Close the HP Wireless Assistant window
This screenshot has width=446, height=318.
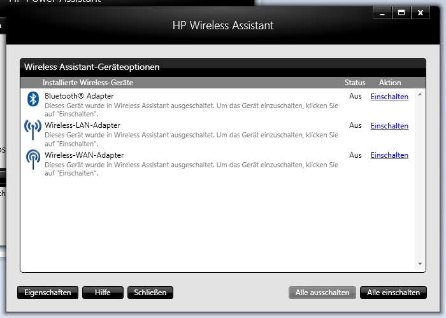coord(421,13)
